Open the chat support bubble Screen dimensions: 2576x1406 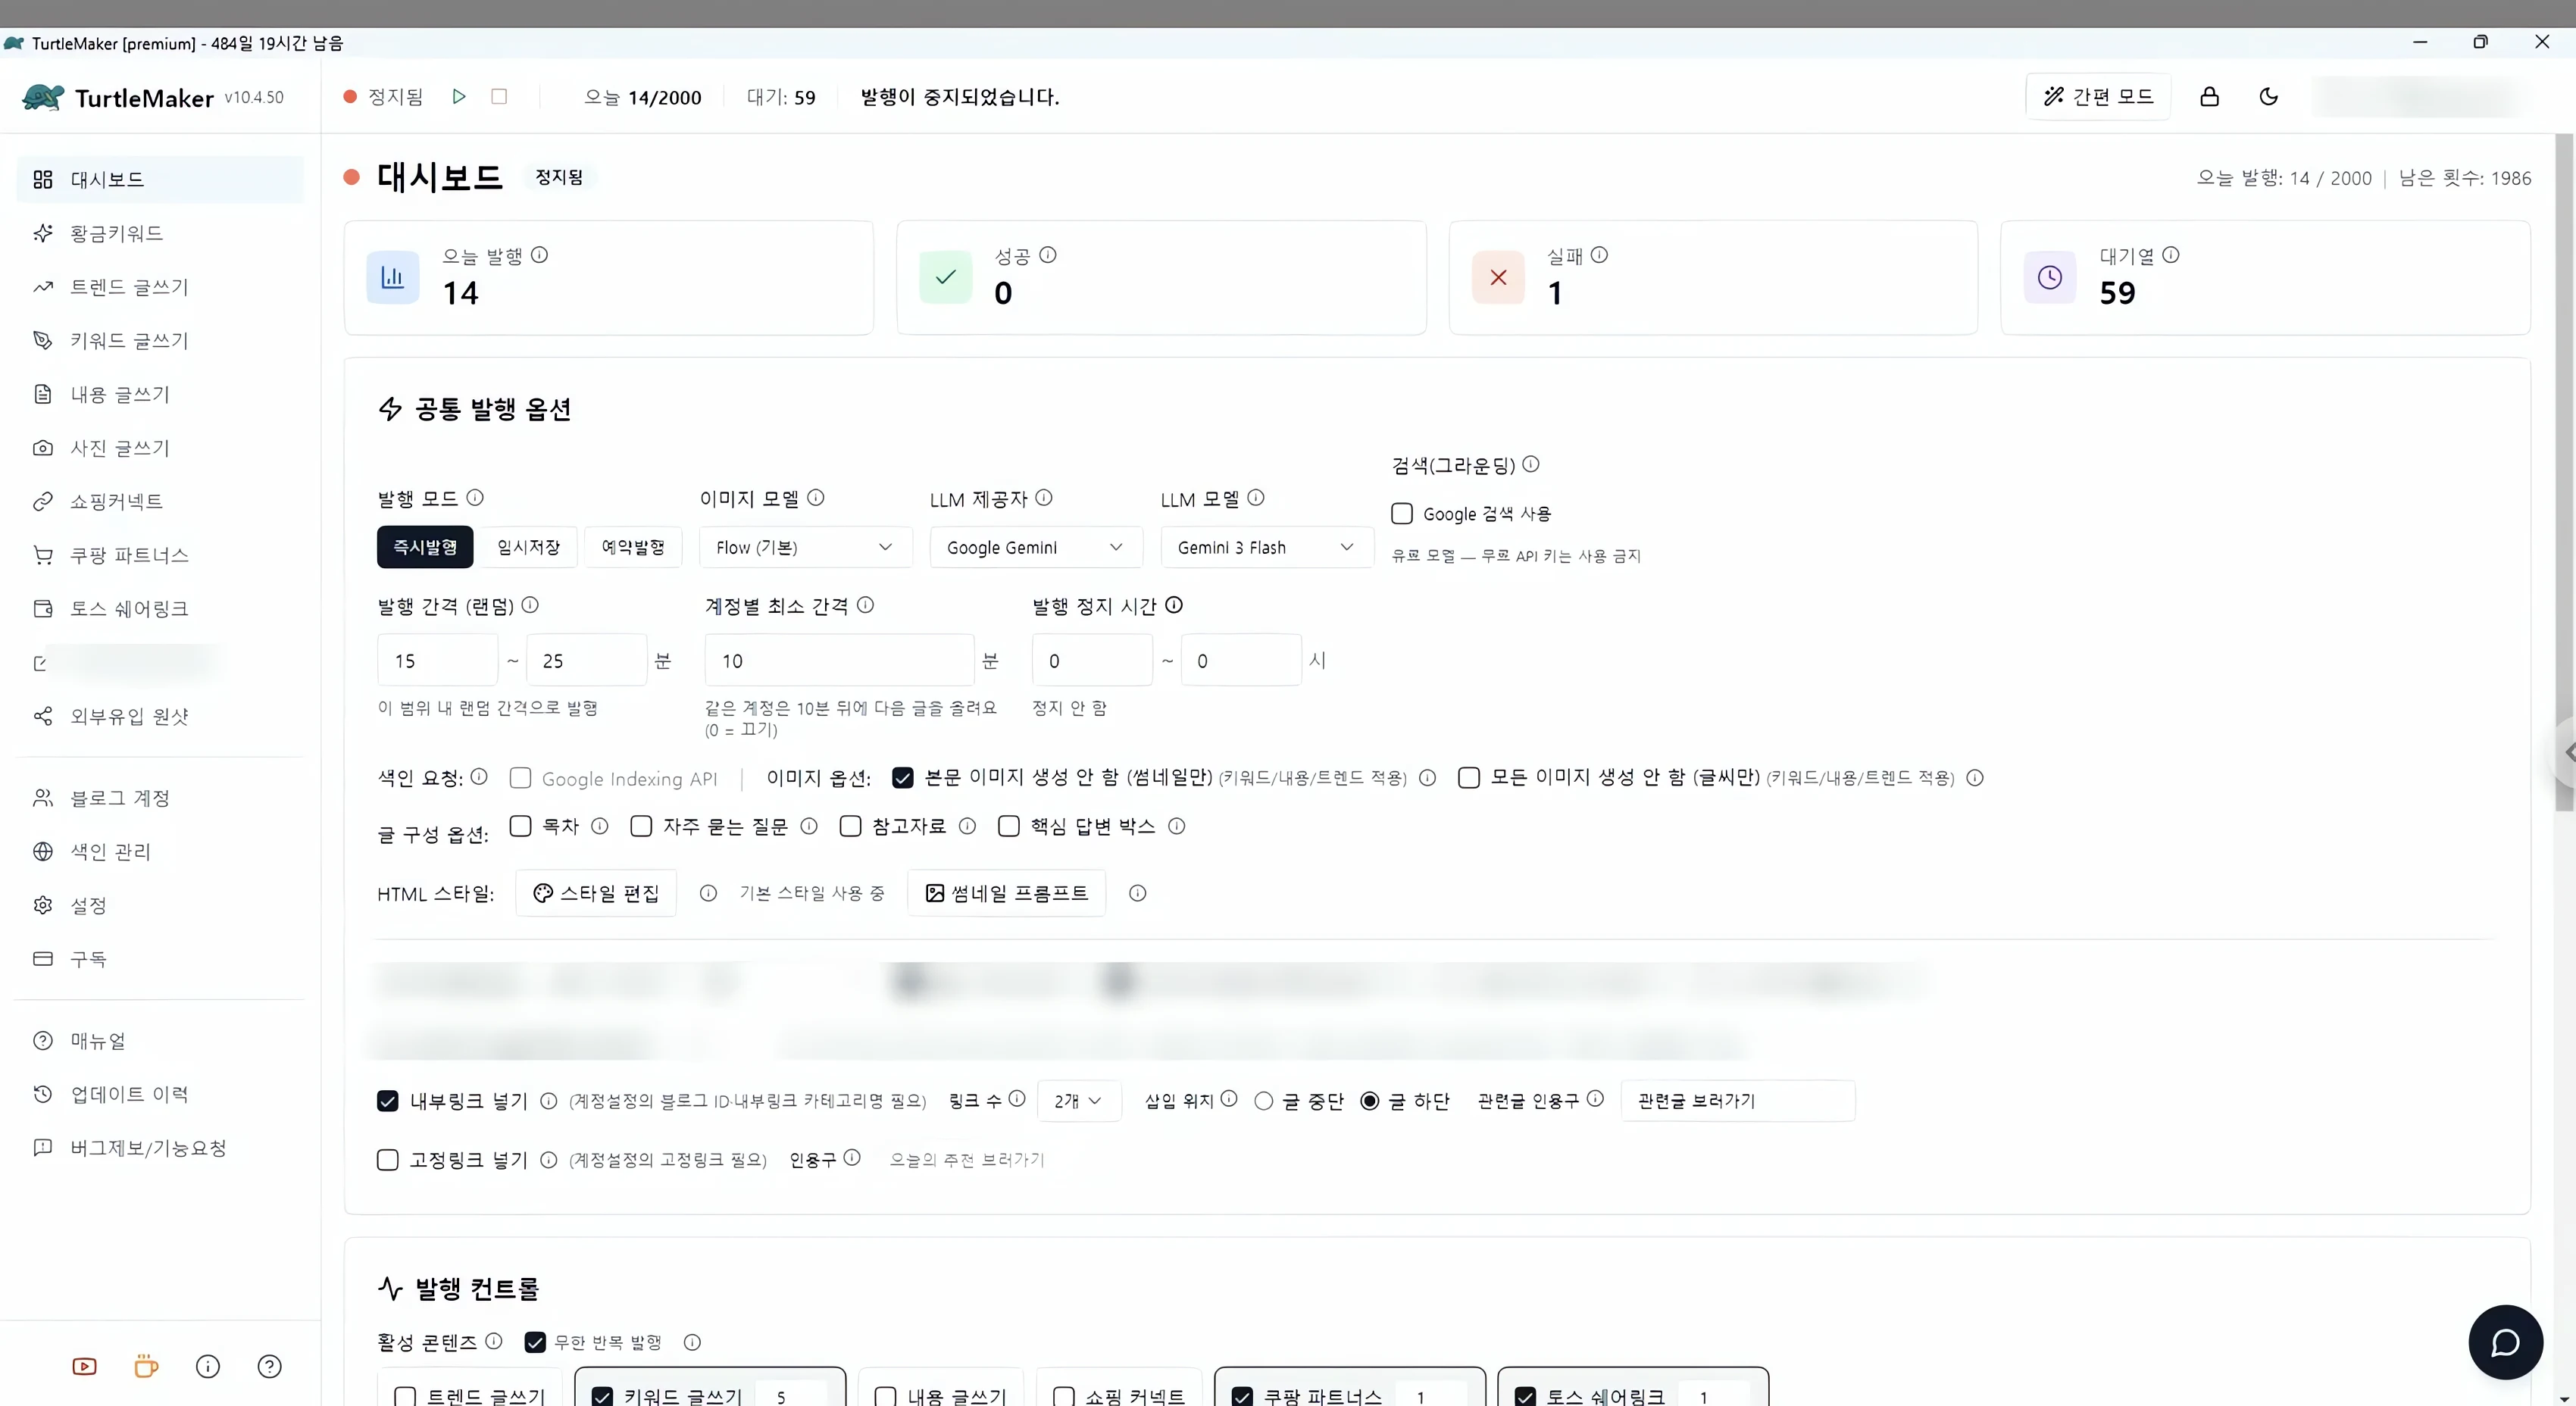(x=2505, y=1342)
